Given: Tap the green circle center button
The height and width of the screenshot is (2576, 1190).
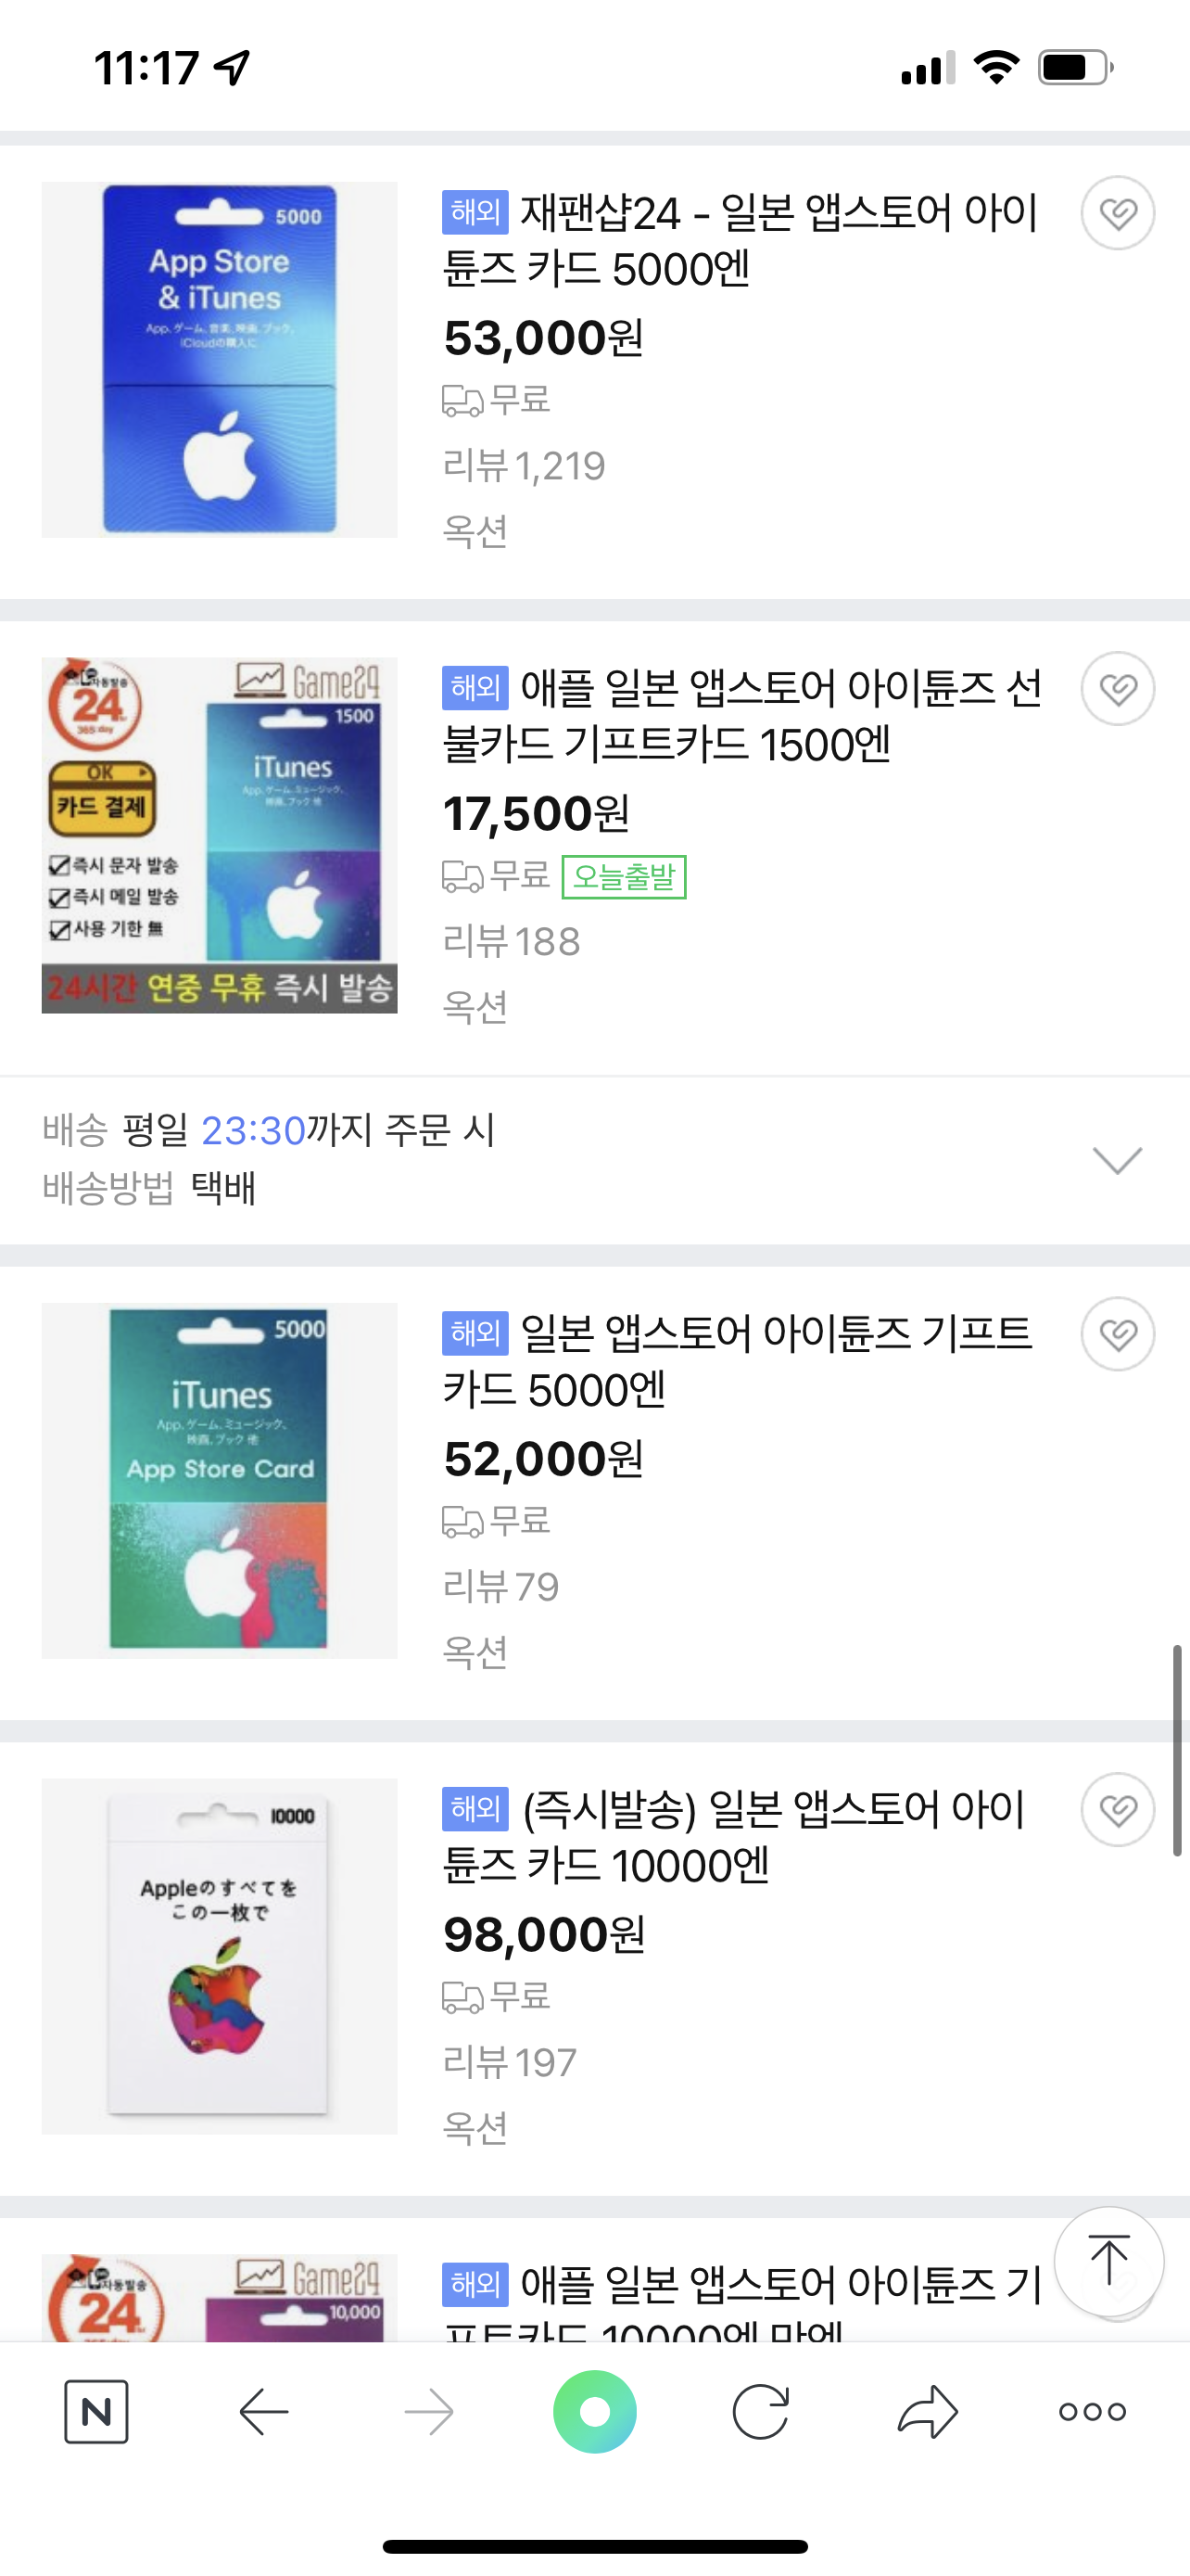Looking at the screenshot, I should pos(594,2412).
